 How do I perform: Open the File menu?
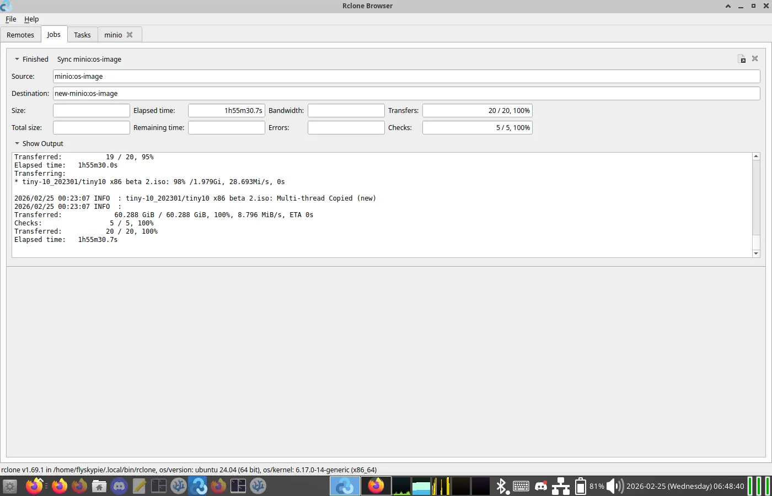(11, 19)
